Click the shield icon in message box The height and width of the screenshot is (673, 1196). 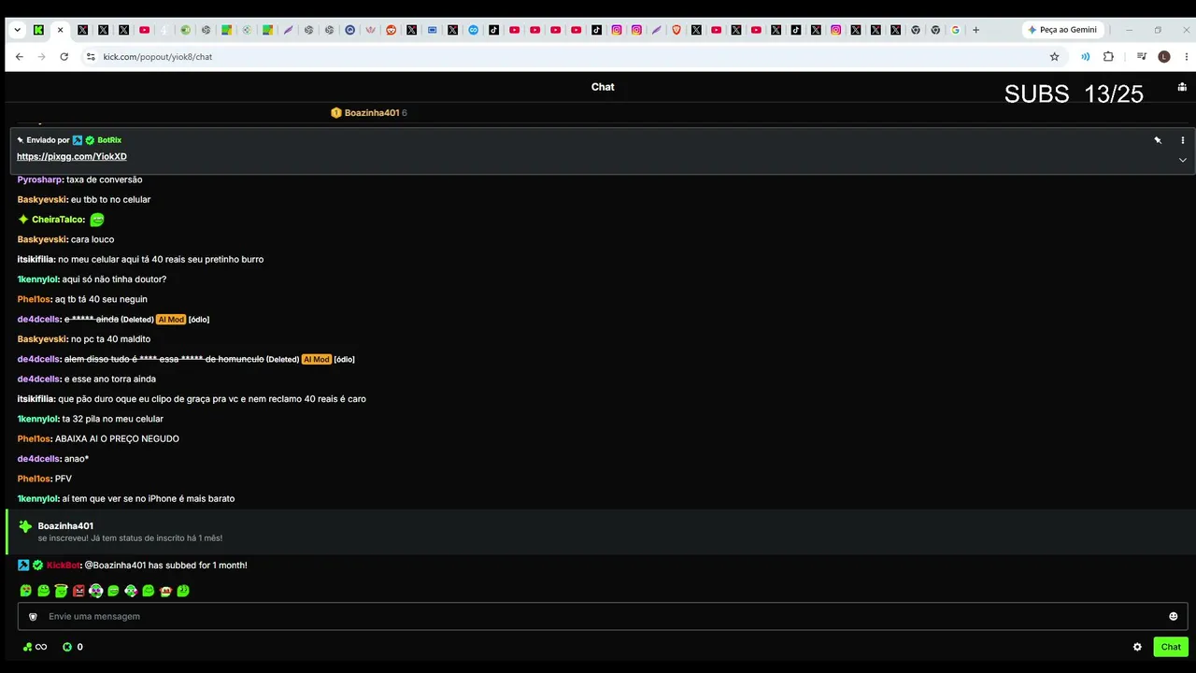[33, 617]
